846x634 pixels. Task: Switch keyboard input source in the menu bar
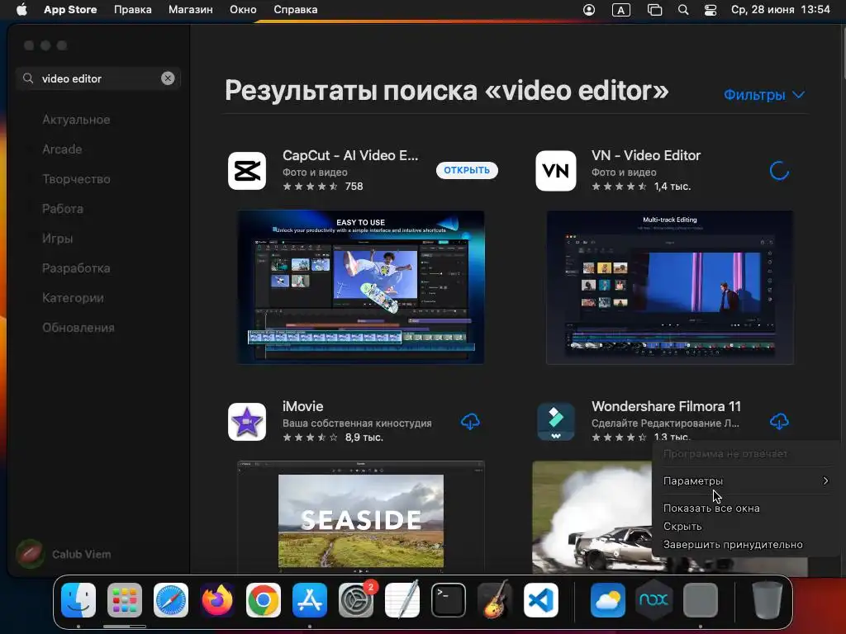(x=621, y=10)
